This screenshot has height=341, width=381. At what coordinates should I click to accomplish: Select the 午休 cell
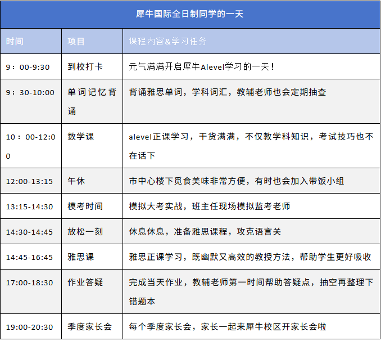tap(76, 181)
